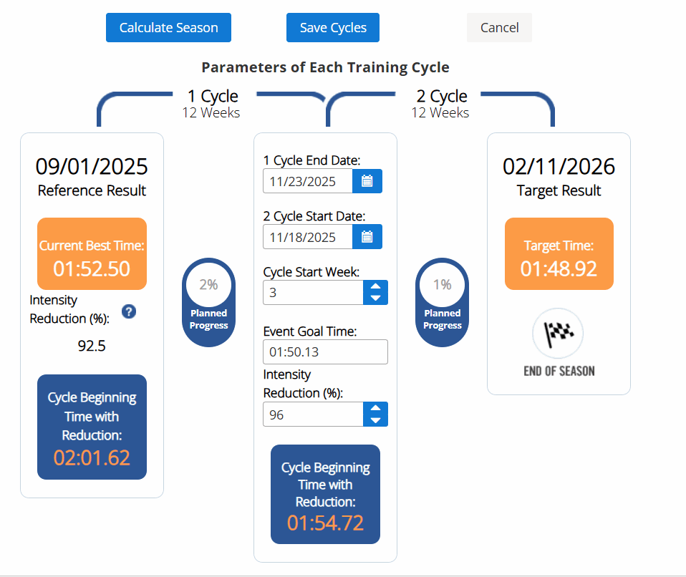Select the Target Time 01:48.92 box

coord(559,254)
